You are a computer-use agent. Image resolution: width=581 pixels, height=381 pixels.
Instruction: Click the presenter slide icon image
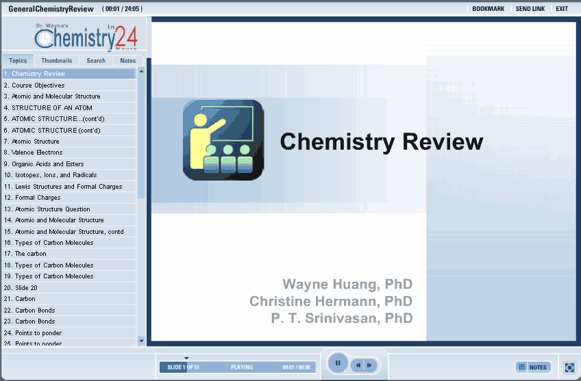(223, 140)
